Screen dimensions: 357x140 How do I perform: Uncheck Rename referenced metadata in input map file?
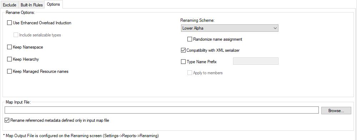pos(7,120)
